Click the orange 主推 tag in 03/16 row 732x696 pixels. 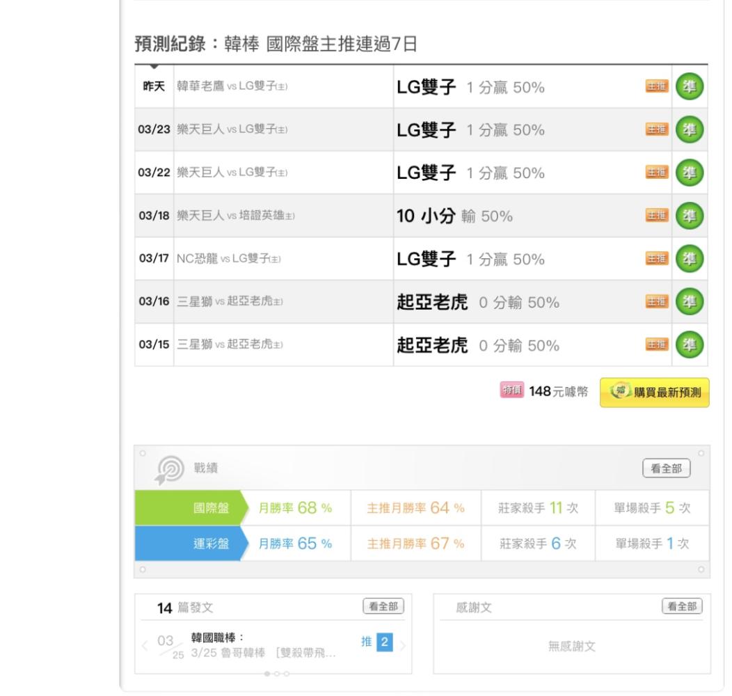pyautogui.click(x=657, y=301)
